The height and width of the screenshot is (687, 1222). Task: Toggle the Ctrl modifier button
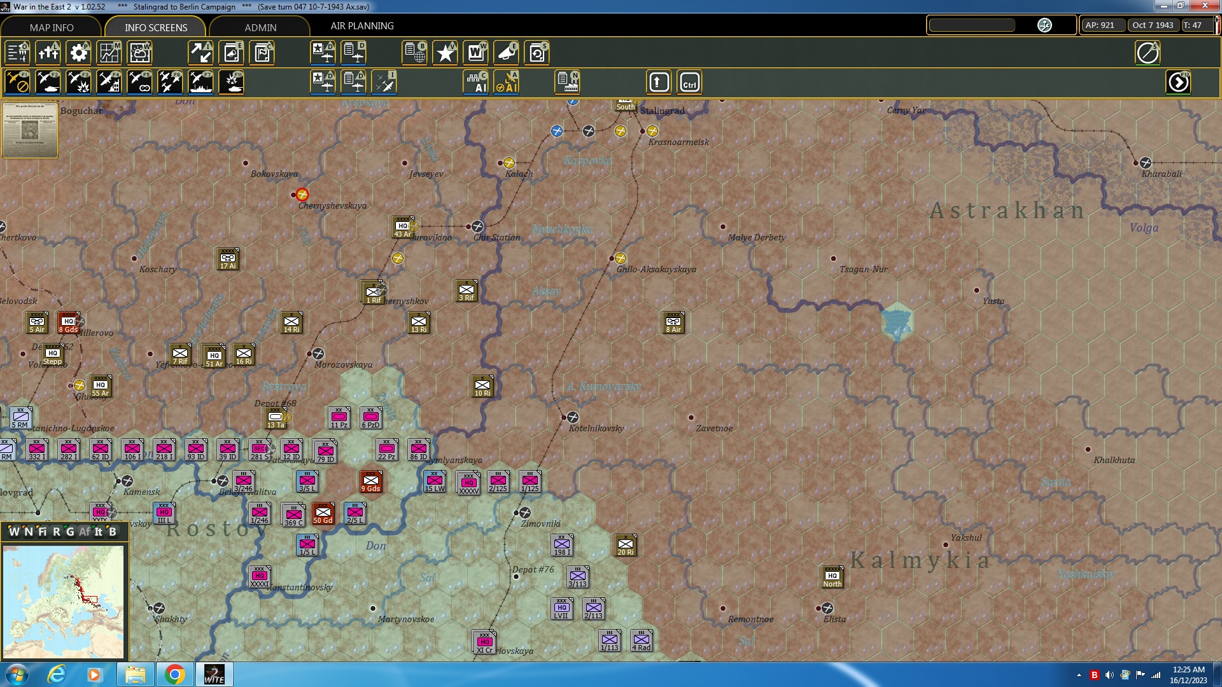(x=689, y=82)
